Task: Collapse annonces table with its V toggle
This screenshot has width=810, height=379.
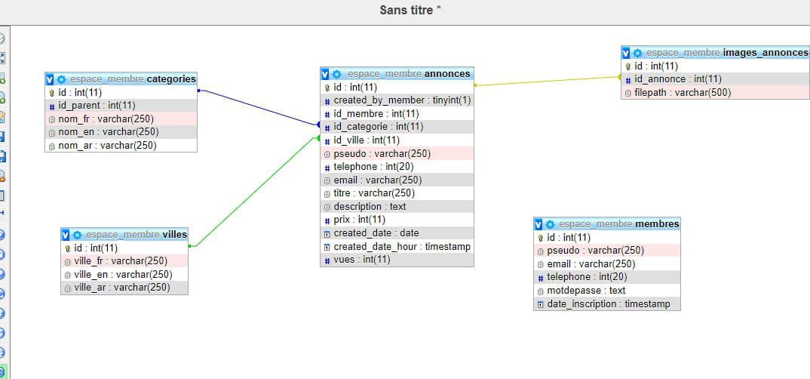Action: point(325,74)
